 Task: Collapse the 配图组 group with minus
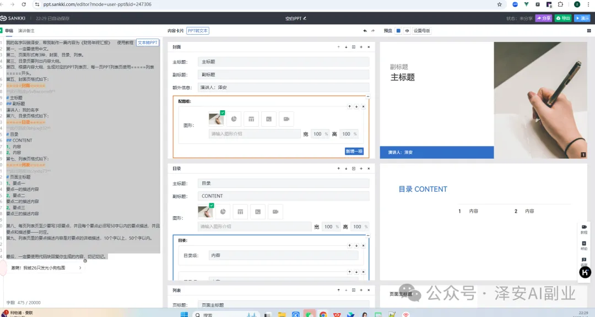tap(367, 97)
